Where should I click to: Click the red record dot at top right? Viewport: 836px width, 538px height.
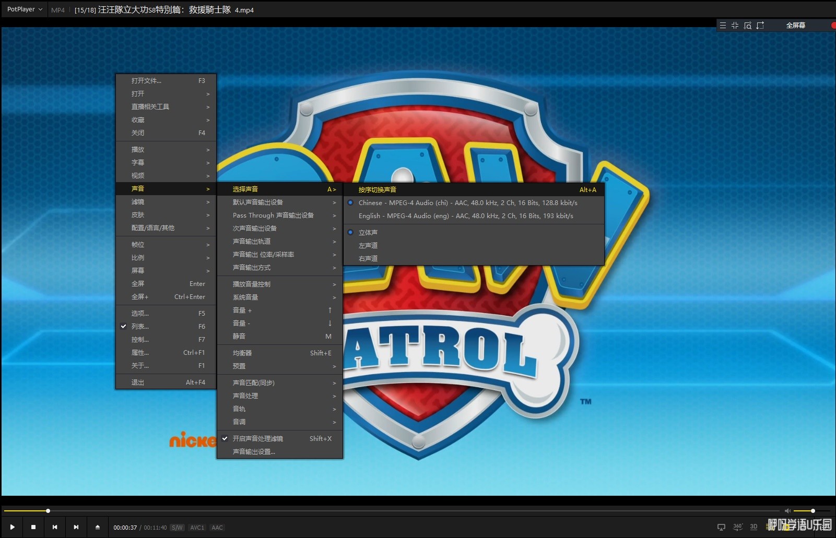pyautogui.click(x=833, y=25)
